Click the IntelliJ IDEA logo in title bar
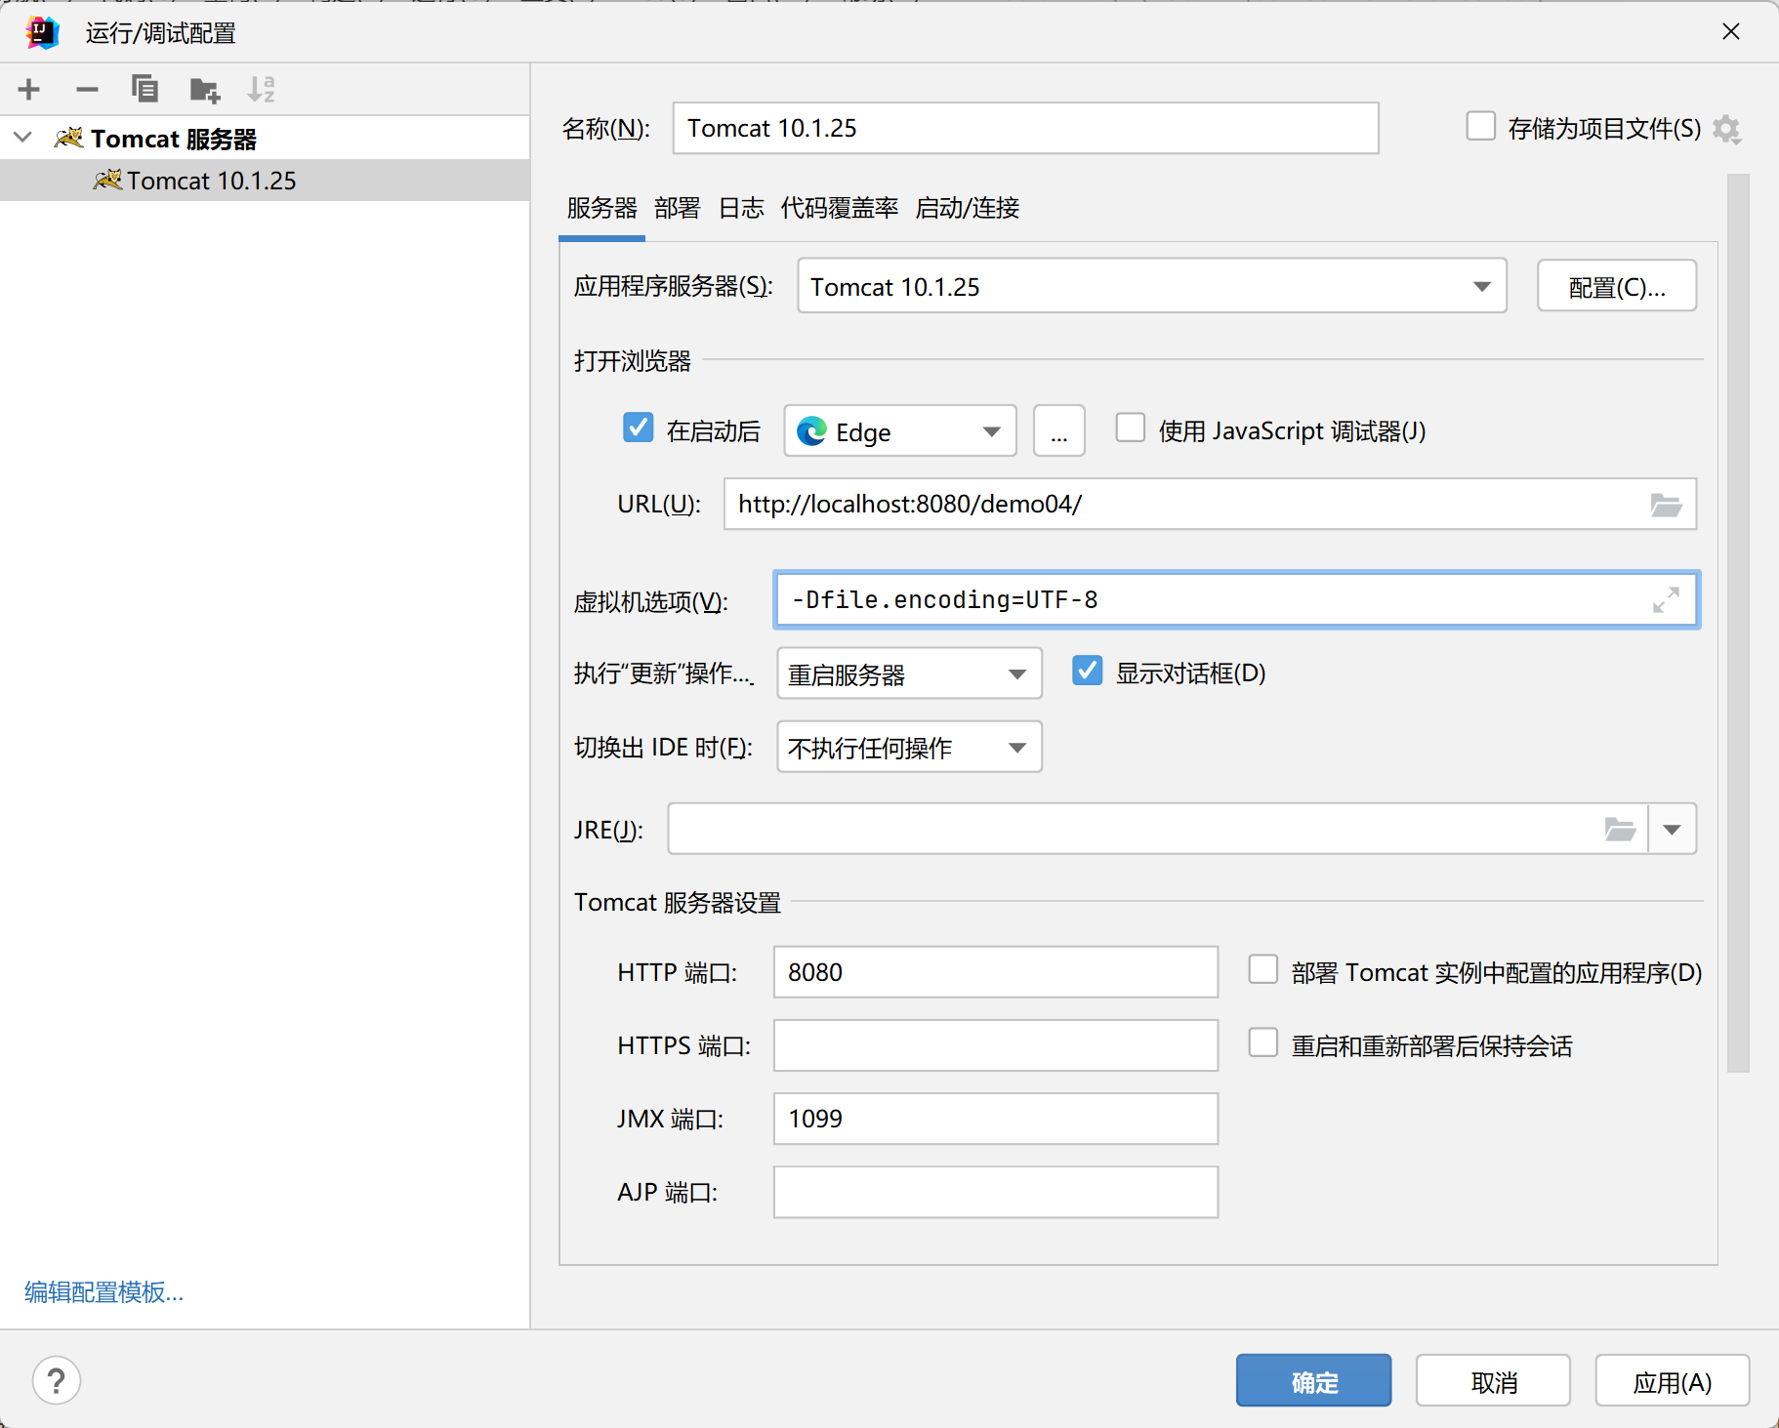 43,32
